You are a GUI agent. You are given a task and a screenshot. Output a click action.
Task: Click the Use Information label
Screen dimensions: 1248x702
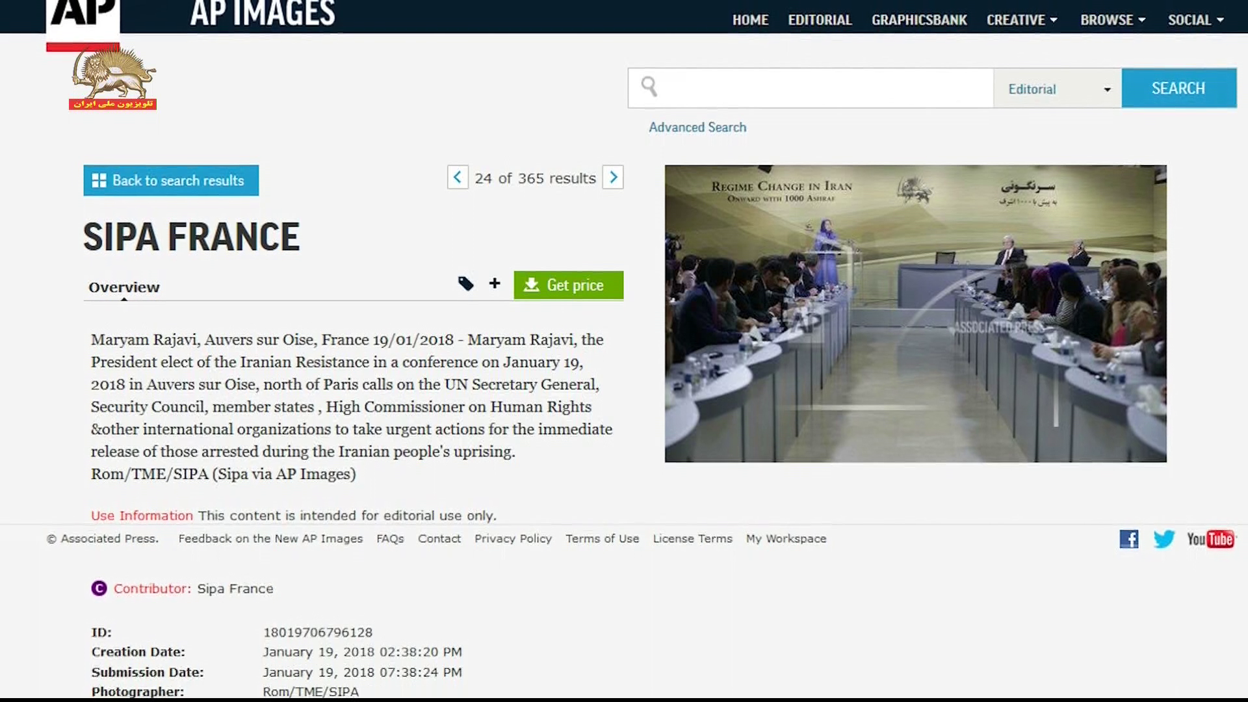click(x=142, y=515)
